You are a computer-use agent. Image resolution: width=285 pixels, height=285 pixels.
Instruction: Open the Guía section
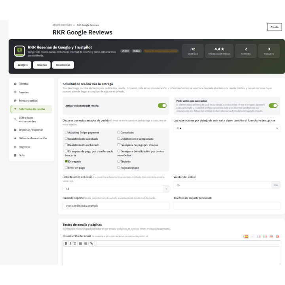pyautogui.click(x=31, y=155)
